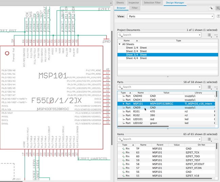
Task: Select the Browser sub-tab
Action: click(121, 8)
